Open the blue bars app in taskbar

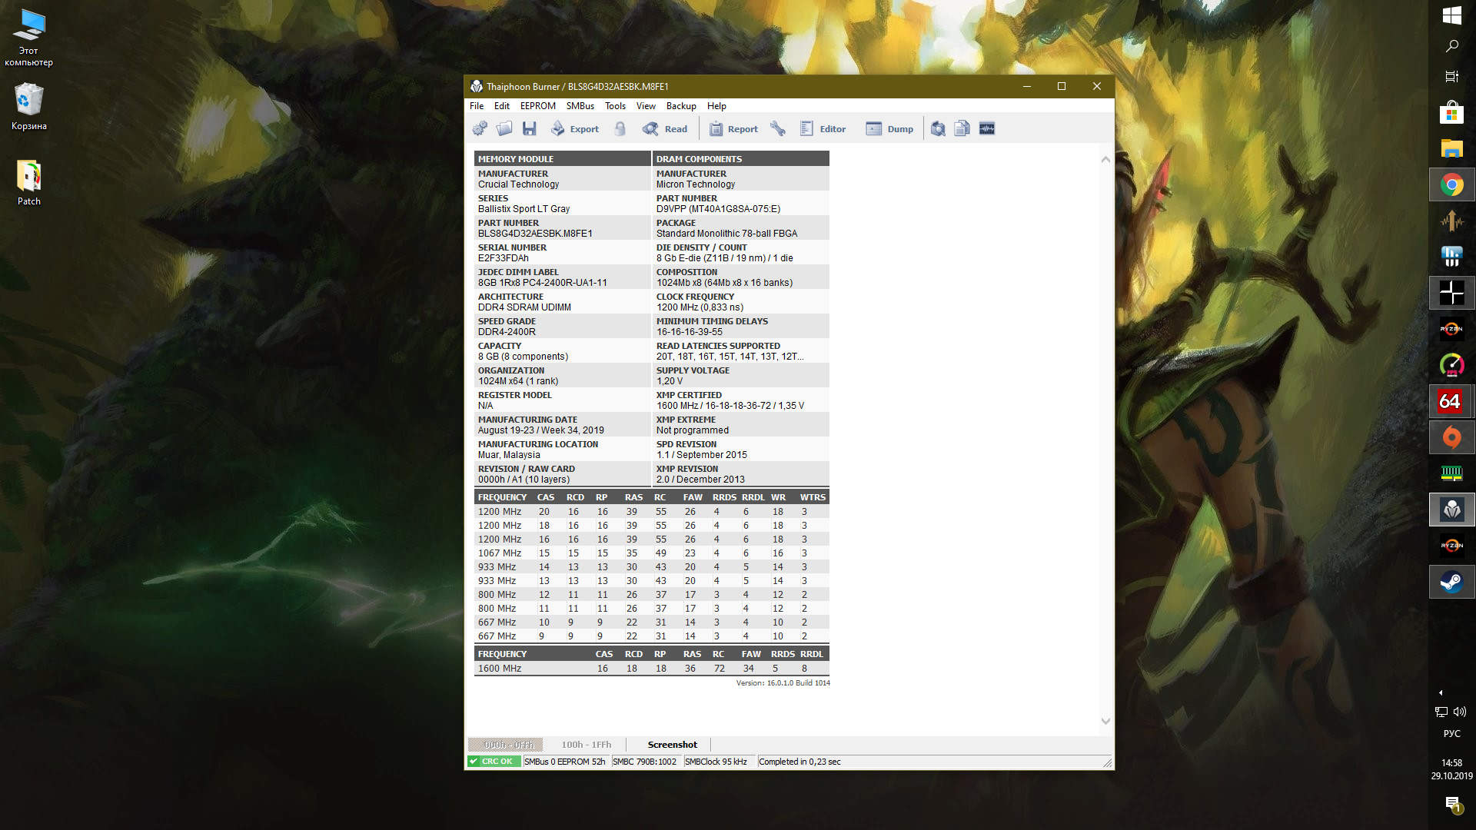pyautogui.click(x=1452, y=257)
